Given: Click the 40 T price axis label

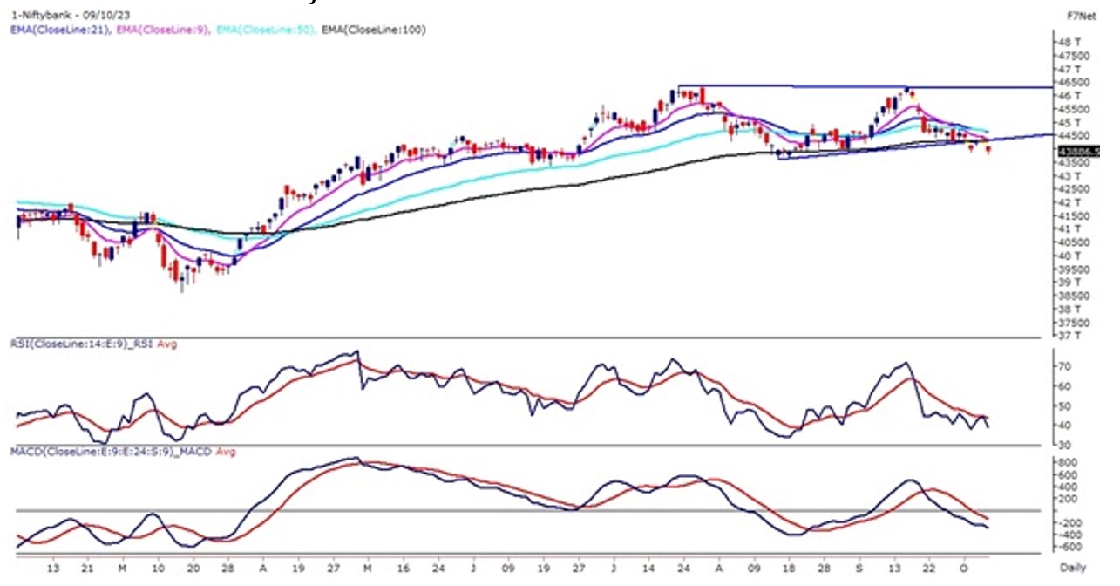Looking at the screenshot, I should [1070, 256].
